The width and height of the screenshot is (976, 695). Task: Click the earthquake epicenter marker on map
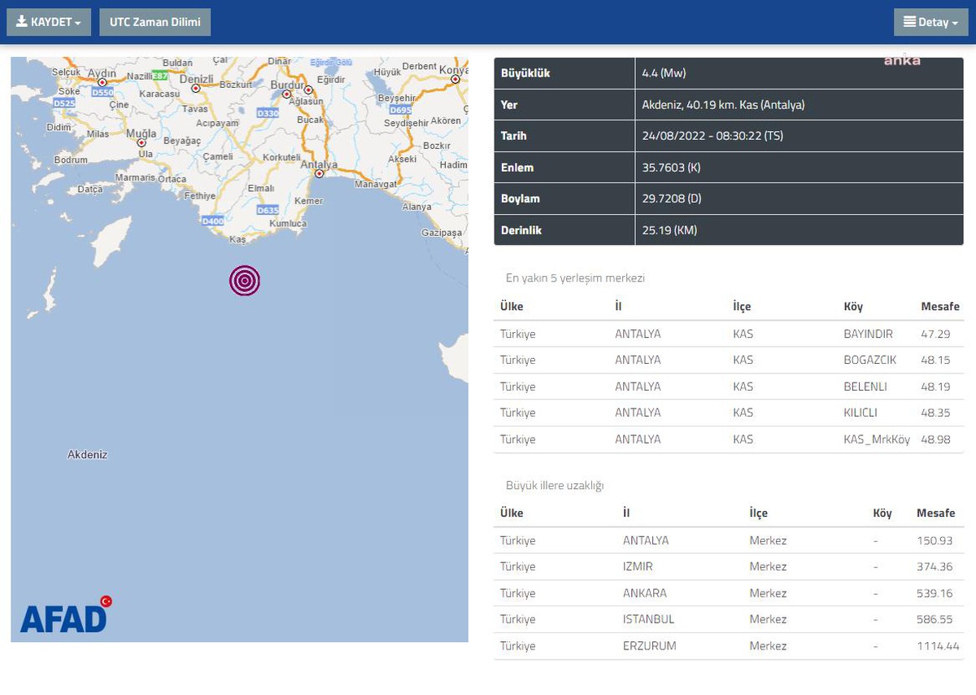point(245,280)
